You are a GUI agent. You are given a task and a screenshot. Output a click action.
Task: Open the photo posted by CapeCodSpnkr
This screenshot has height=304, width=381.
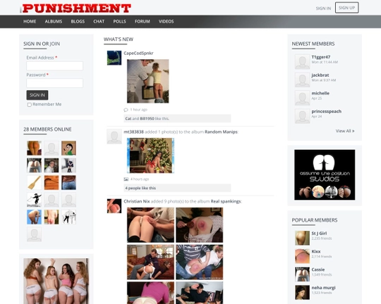(x=148, y=81)
